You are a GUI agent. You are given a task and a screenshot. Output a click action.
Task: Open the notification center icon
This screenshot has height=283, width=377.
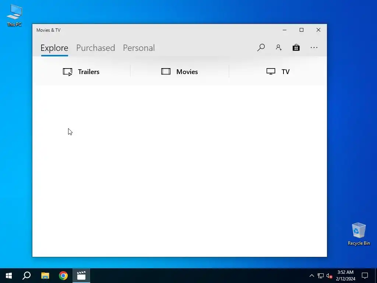(x=365, y=276)
